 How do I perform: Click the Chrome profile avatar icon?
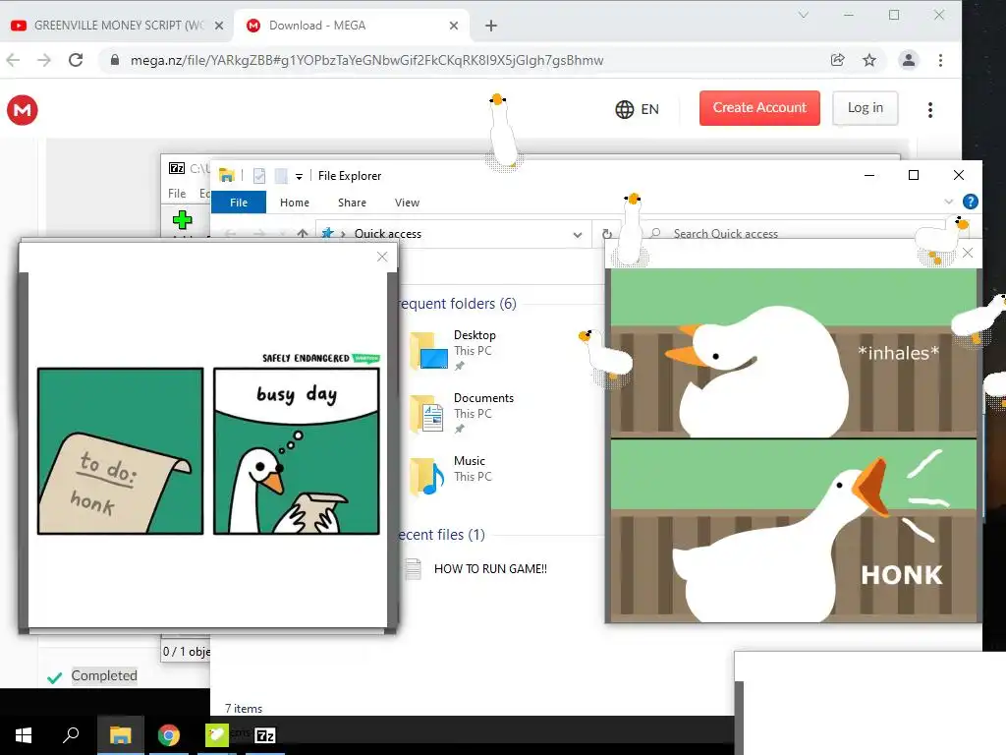click(909, 60)
